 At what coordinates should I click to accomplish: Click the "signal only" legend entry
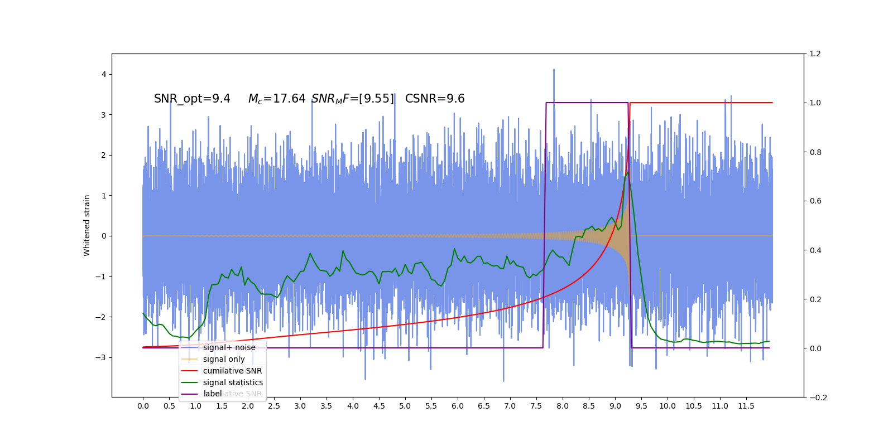coord(224,359)
